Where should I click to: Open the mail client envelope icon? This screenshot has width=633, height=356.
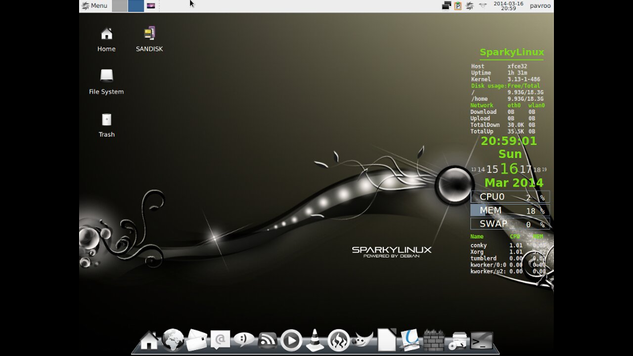[x=196, y=340]
